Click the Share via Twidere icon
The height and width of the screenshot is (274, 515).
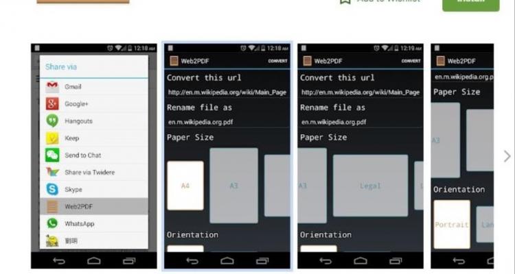[52, 173]
